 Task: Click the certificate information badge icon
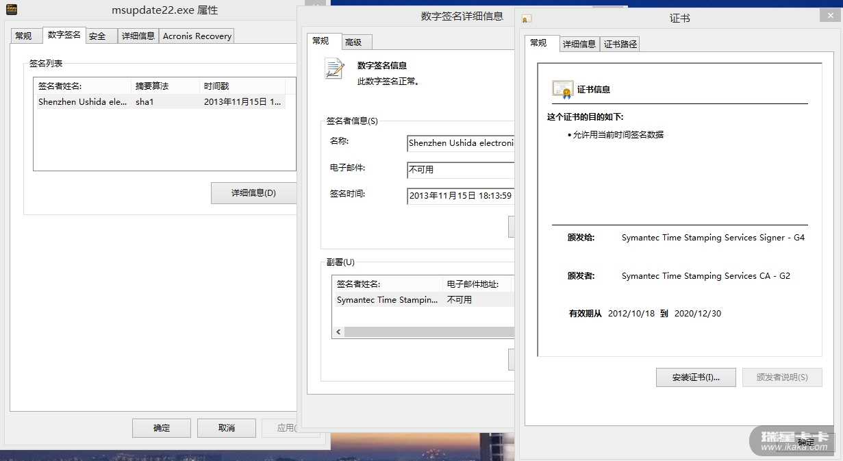point(562,89)
